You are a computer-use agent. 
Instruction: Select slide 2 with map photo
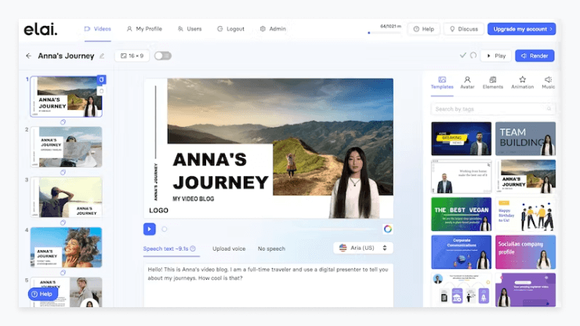coord(66,147)
